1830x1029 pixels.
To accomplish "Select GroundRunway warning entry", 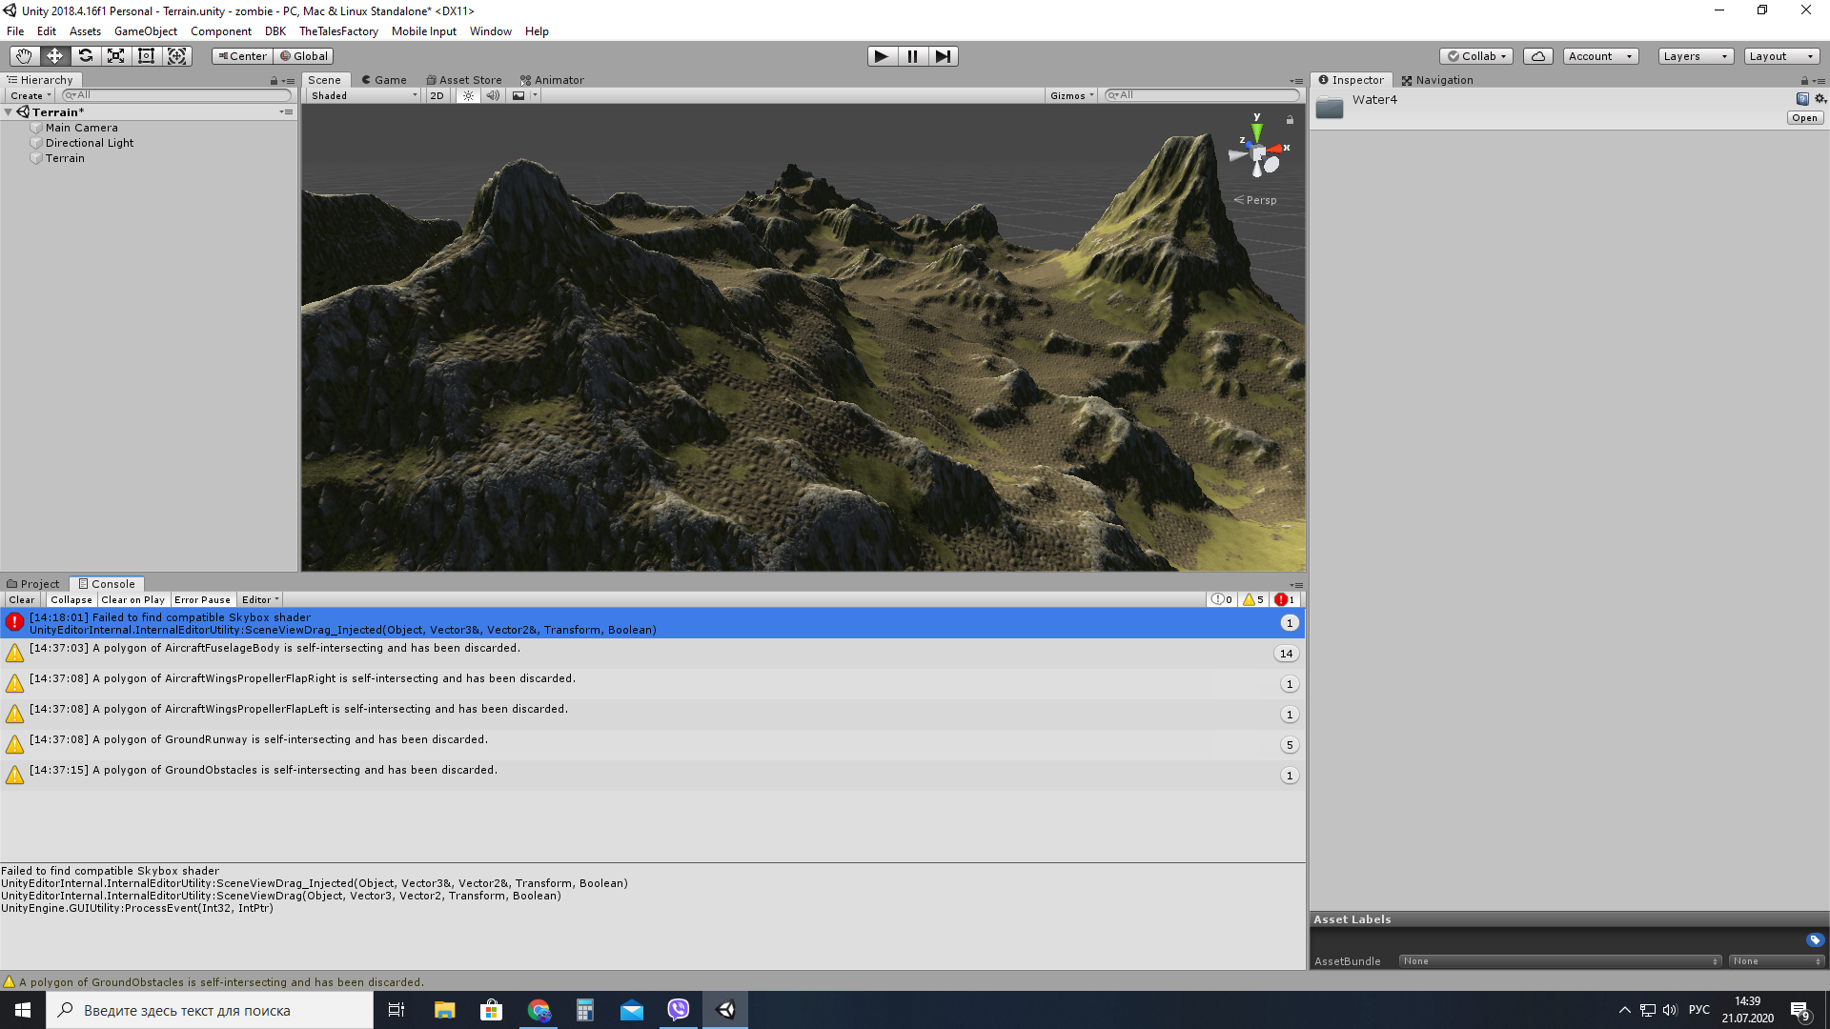I will pyautogui.click(x=653, y=745).
